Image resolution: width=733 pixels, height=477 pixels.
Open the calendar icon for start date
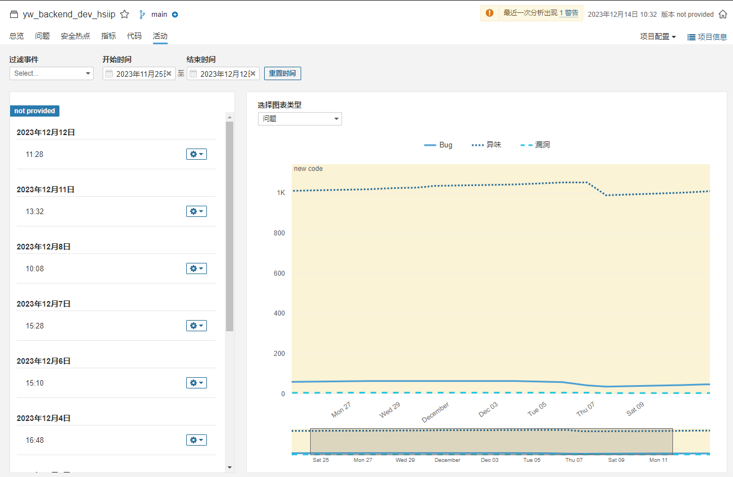pyautogui.click(x=109, y=73)
